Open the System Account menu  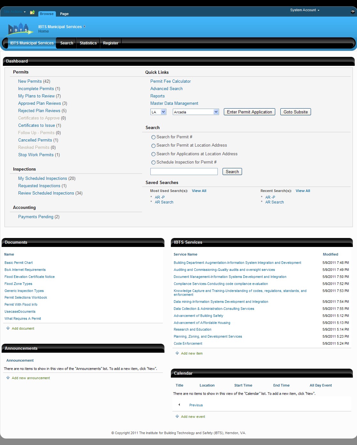pos(304,10)
